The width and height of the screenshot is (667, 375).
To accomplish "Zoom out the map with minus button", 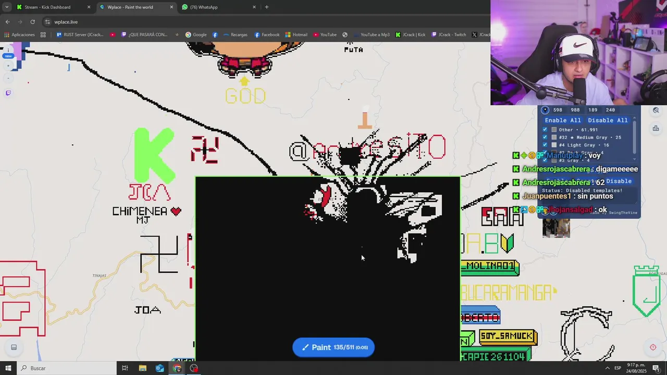I will (8, 78).
